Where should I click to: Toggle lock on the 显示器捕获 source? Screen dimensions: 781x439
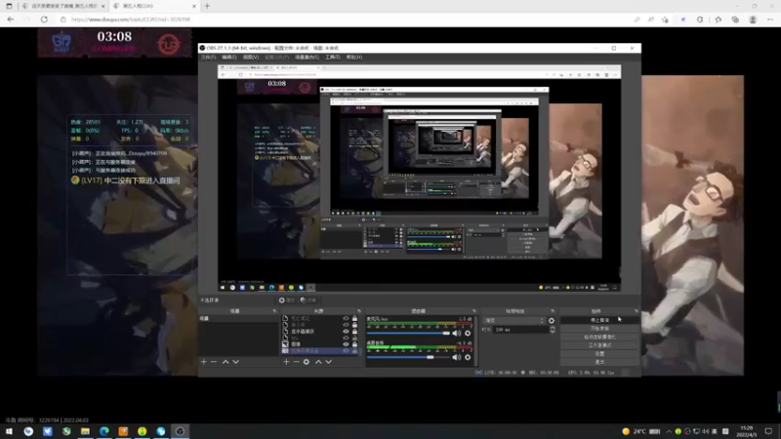click(x=354, y=332)
